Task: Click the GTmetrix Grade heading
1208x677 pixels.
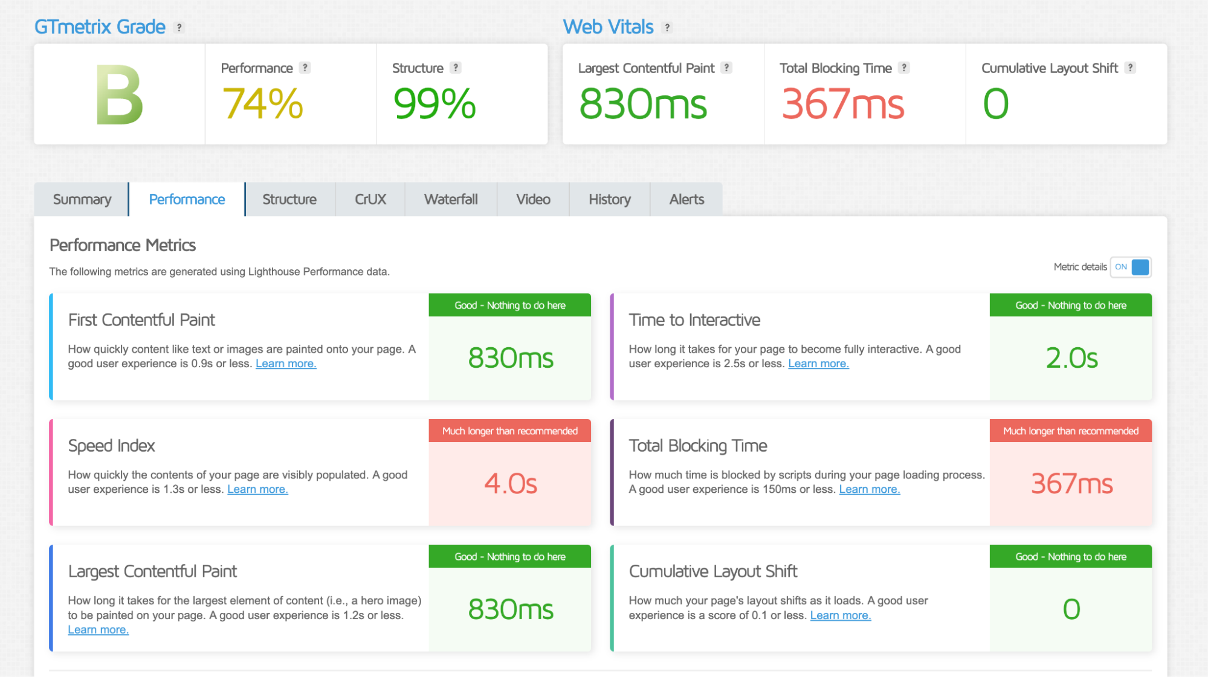Action: [100, 27]
